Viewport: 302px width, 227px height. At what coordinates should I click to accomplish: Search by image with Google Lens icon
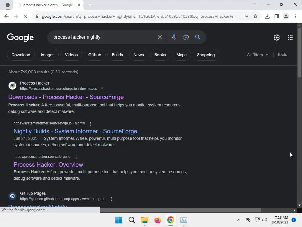click(186, 37)
